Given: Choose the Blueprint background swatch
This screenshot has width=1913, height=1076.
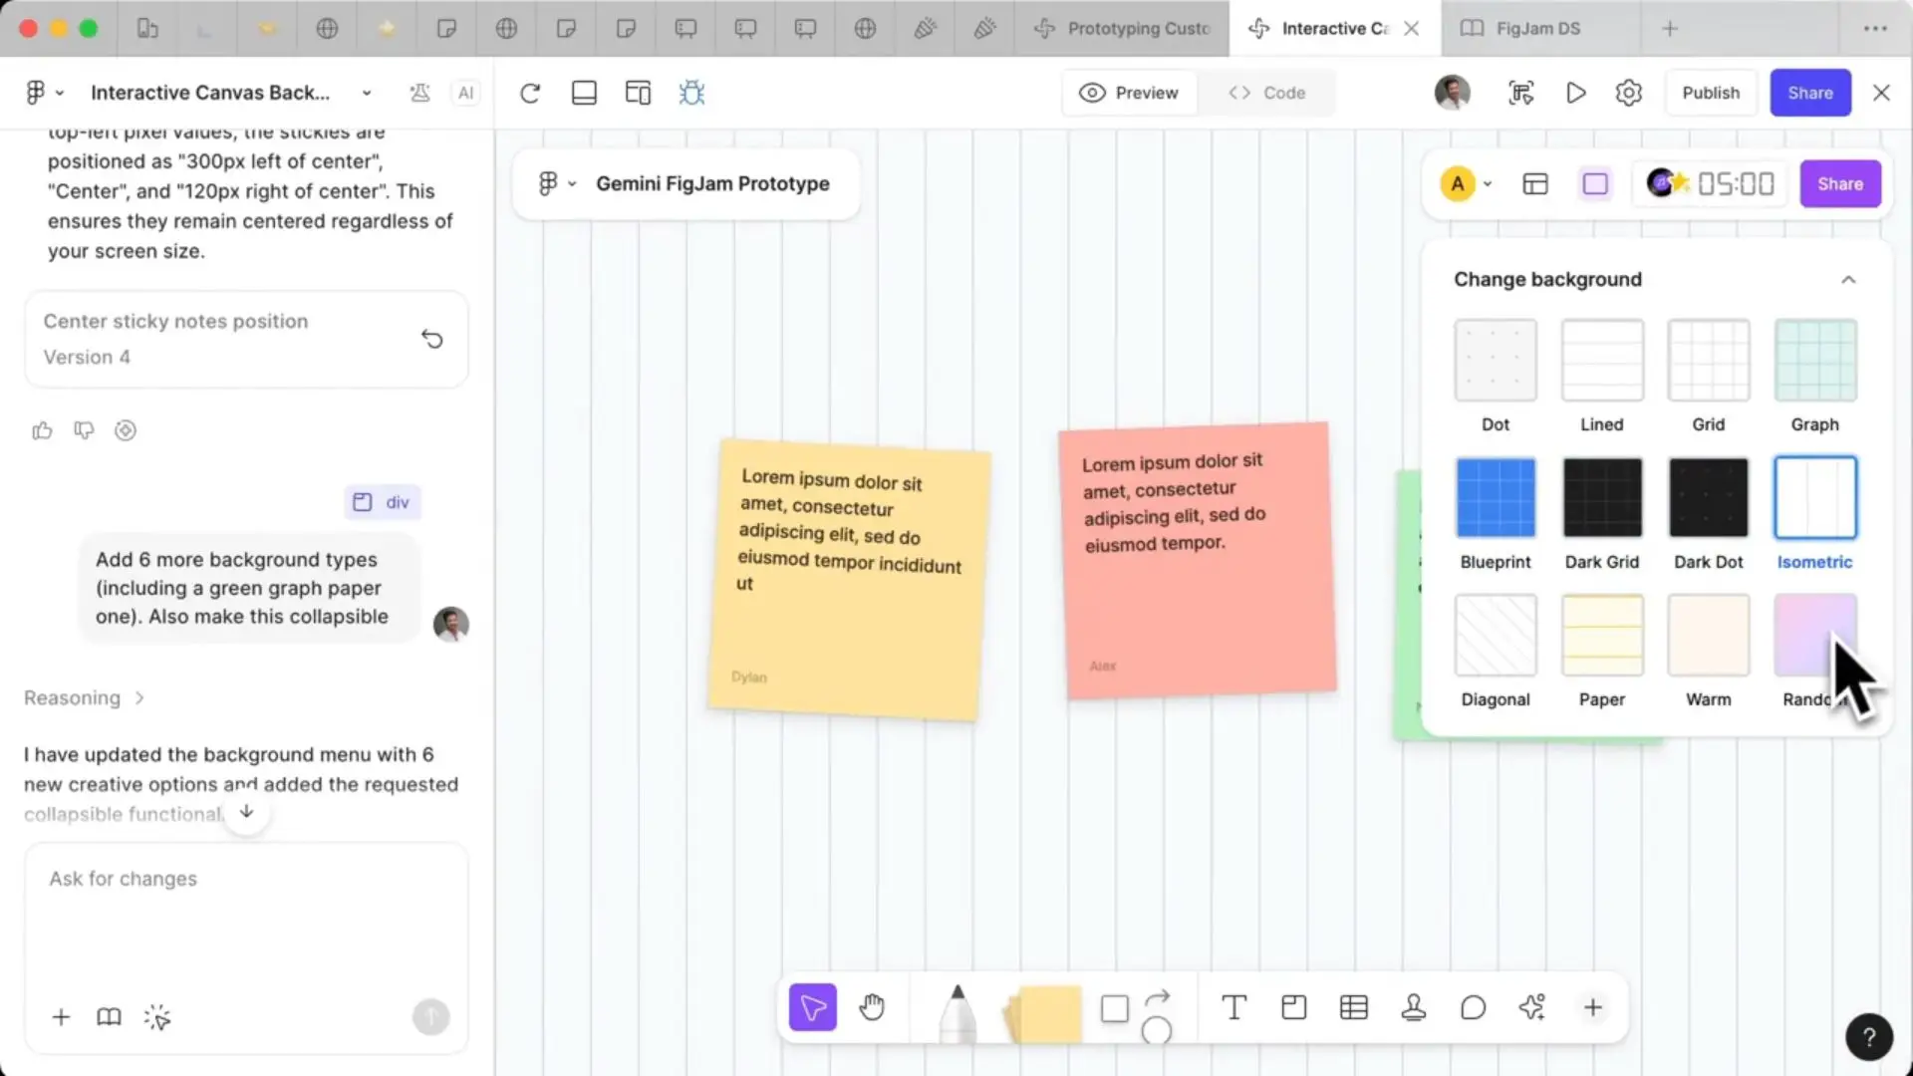Looking at the screenshot, I should [1495, 497].
